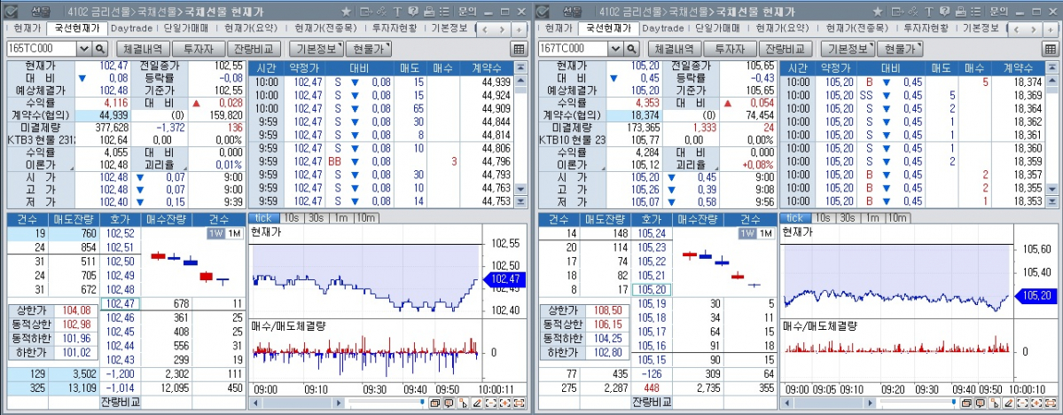This screenshot has height=415, width=1063.
Task: Expand 현물가 dropdown button in right window
Action: [x=900, y=49]
